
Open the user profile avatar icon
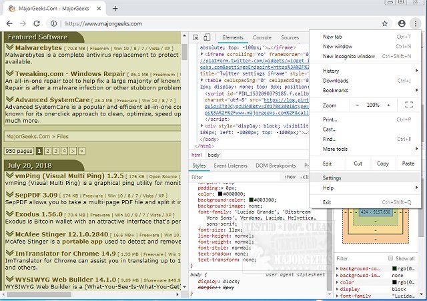(401, 23)
